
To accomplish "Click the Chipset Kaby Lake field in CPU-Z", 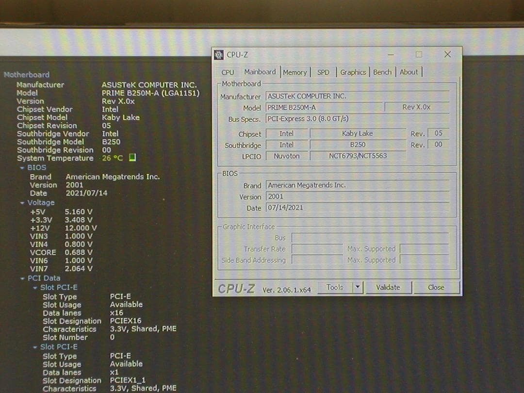I will tap(358, 133).
